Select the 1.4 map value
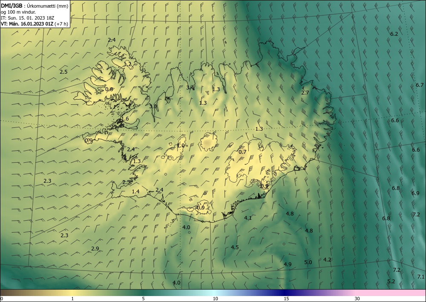This screenshot has width=426, height=302. tap(135, 192)
